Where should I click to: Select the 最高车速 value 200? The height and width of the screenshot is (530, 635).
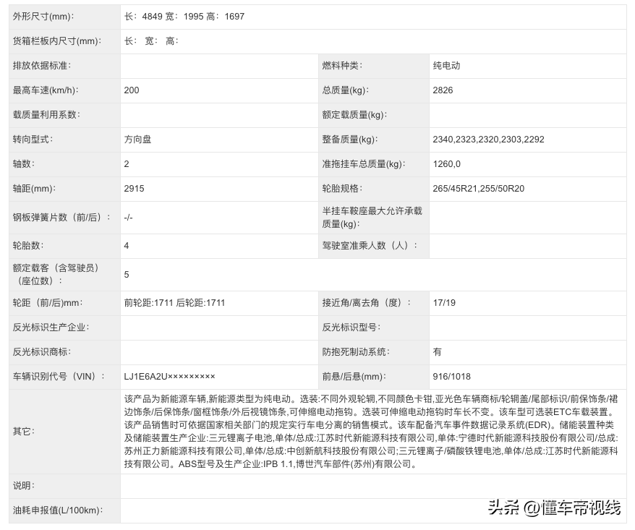pyautogui.click(x=132, y=90)
